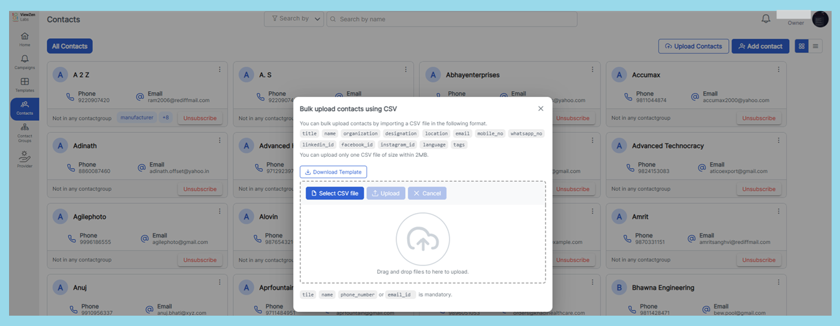This screenshot has height=326, width=840.
Task: Switch to grid view layout
Action: 801,46
